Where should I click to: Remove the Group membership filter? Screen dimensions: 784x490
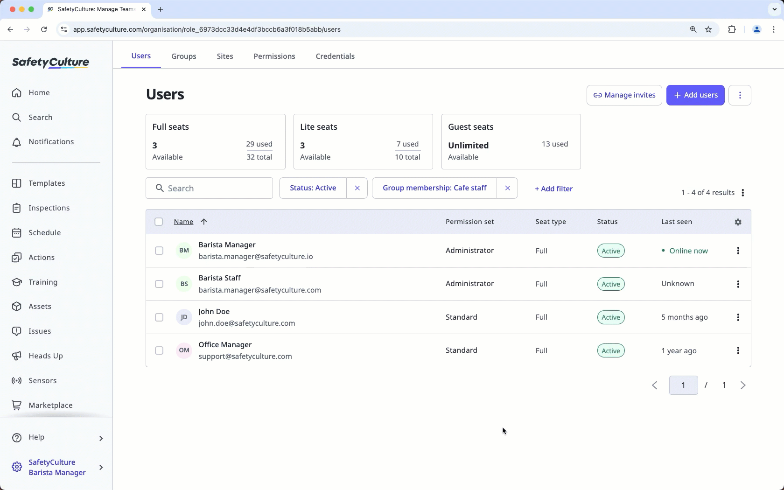(x=507, y=188)
